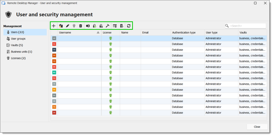Click the assign license ribbon toolbar icon
Viewport: 273px width, 136px height.
click(x=74, y=26)
